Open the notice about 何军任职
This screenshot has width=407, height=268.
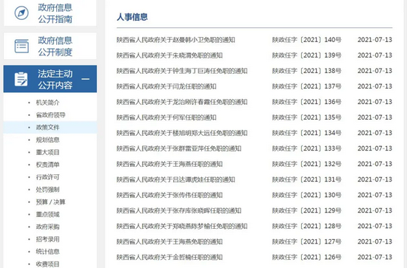tap(166, 117)
